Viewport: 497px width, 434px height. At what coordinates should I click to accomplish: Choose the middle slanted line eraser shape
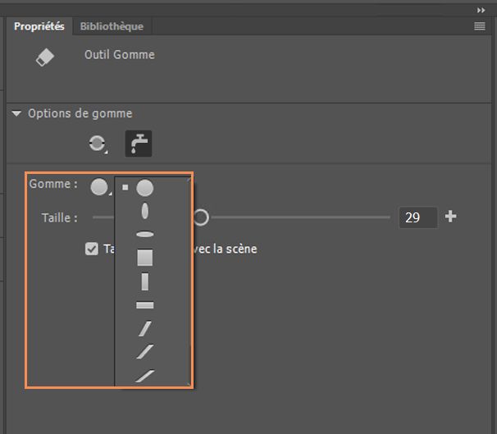pyautogui.click(x=145, y=352)
